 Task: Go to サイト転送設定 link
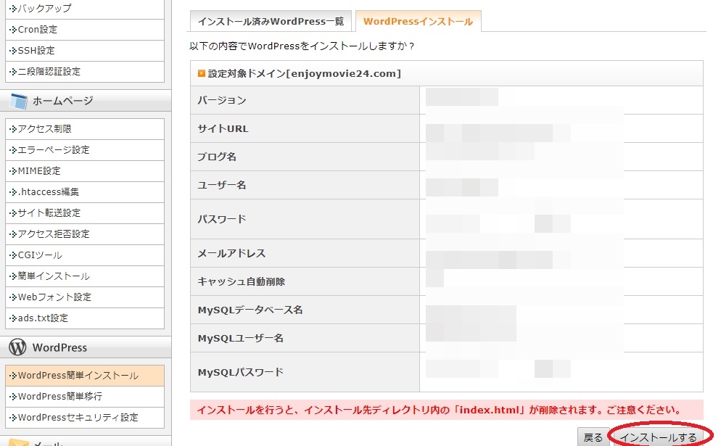(x=49, y=213)
